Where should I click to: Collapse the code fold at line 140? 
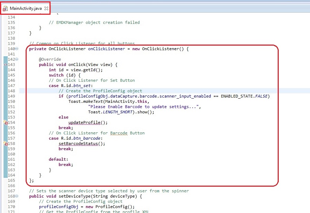pos(17,49)
